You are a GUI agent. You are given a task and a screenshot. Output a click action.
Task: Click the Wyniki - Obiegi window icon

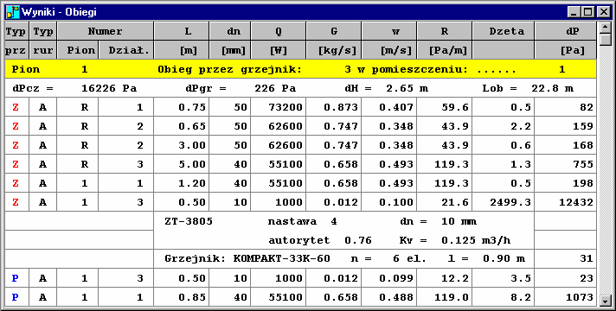(x=13, y=12)
